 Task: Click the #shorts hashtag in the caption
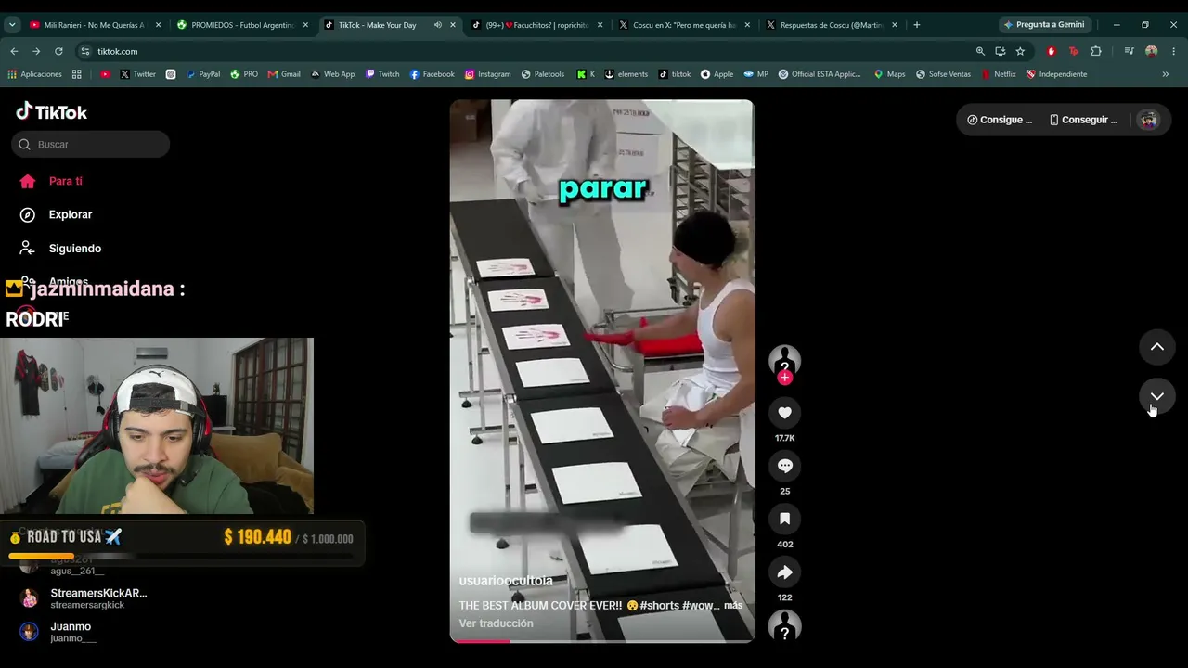(659, 605)
